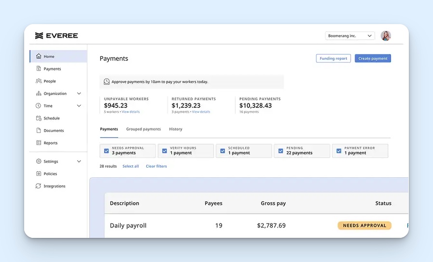Click the Create payment button

pos(373,58)
